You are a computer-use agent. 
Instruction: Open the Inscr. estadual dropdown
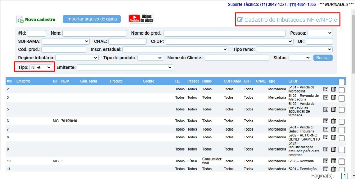pyautogui.click(x=175, y=49)
